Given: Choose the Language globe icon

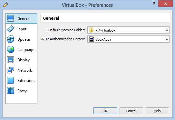Looking at the screenshot, I should 11,49.
